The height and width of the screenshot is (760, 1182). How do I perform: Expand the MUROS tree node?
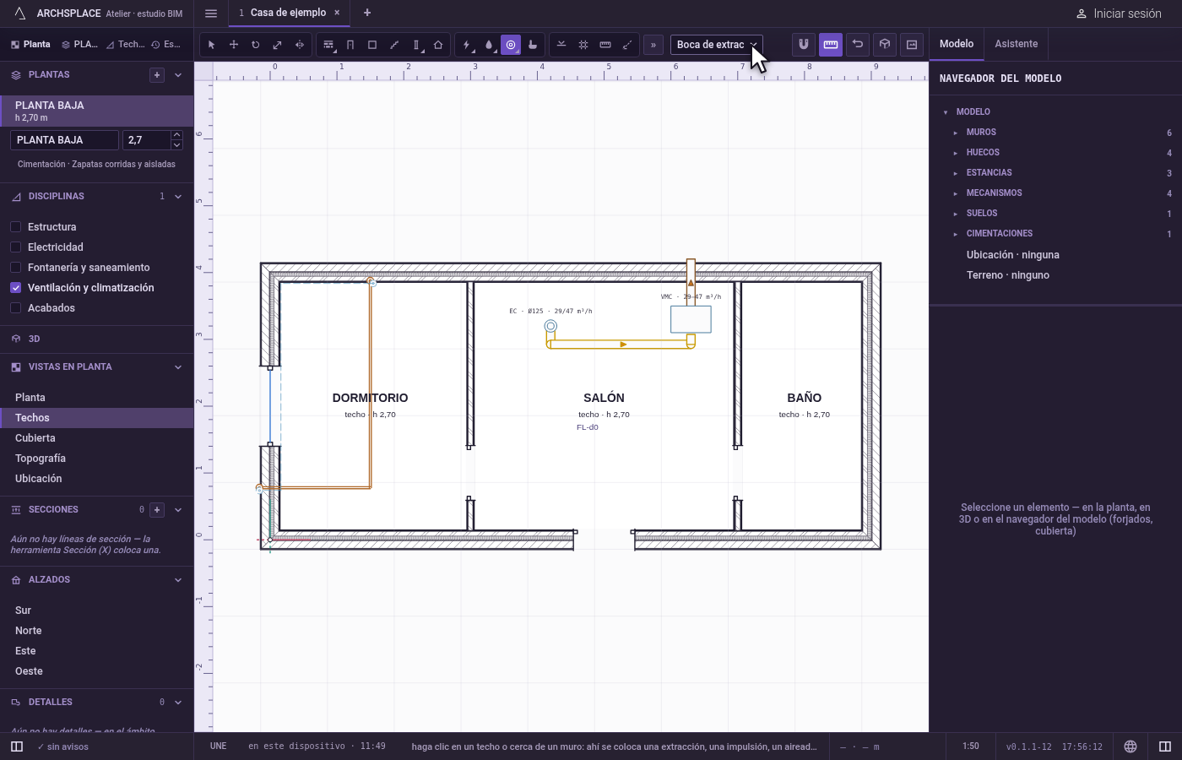point(956,133)
